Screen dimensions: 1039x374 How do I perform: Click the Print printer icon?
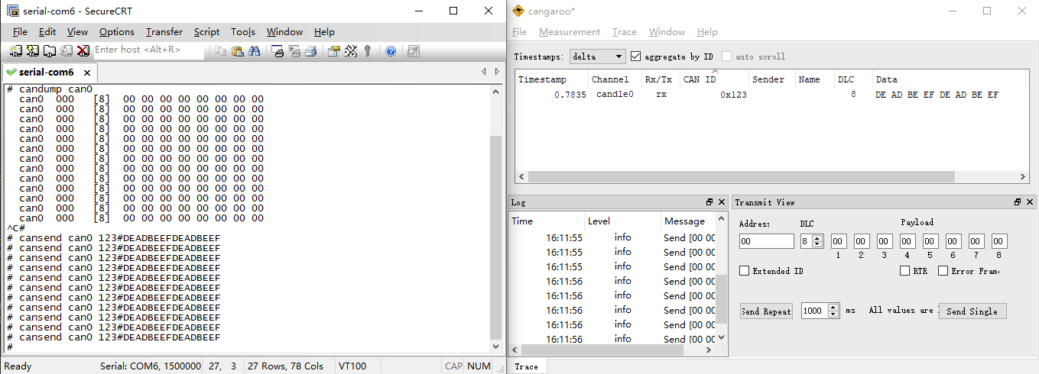[x=311, y=51]
